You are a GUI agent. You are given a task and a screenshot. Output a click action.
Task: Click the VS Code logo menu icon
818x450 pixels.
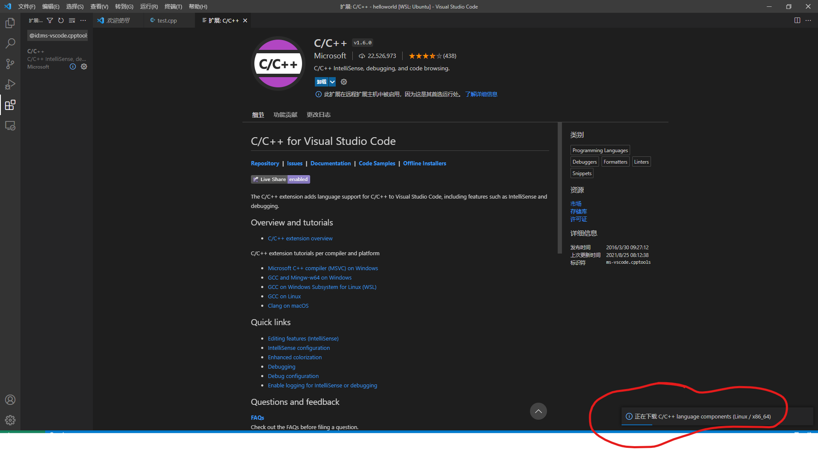pyautogui.click(x=8, y=6)
